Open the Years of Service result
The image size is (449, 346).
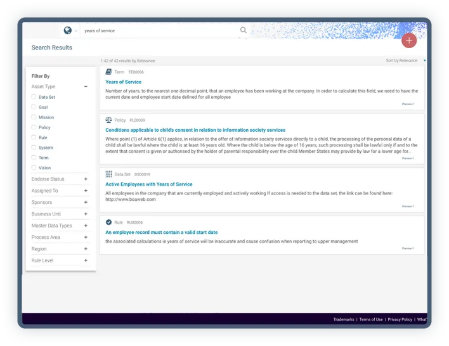point(124,82)
